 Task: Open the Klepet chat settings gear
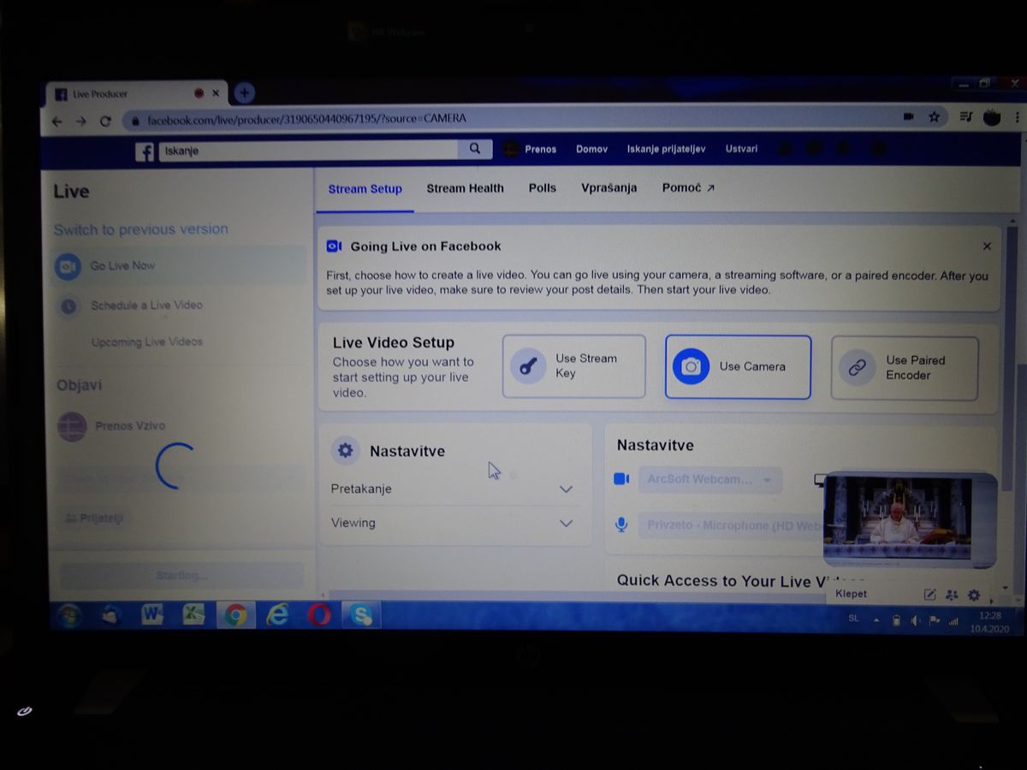point(974,595)
